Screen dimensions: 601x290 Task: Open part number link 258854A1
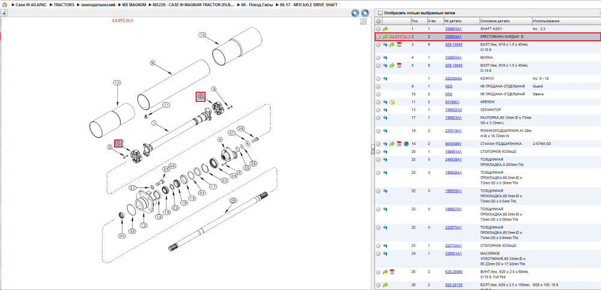453,37
